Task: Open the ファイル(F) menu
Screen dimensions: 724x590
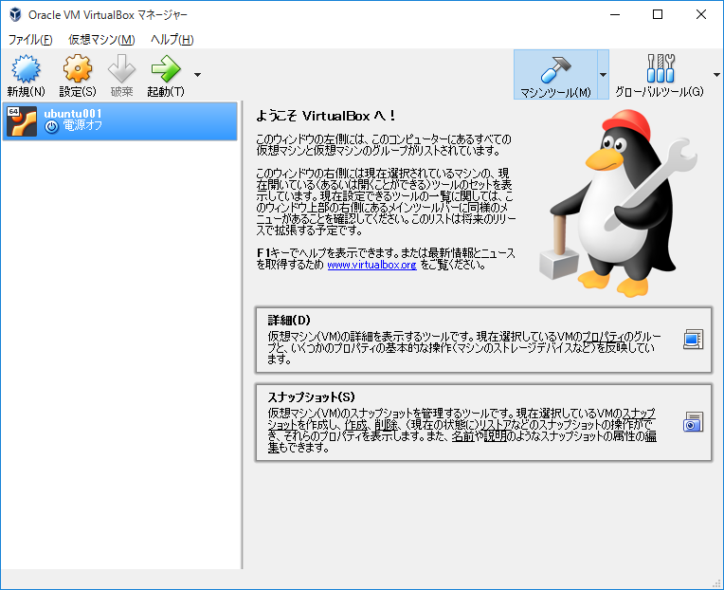Action: [x=30, y=40]
